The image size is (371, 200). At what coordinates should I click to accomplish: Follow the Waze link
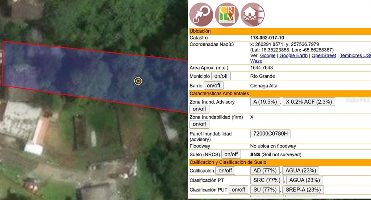pyautogui.click(x=256, y=61)
